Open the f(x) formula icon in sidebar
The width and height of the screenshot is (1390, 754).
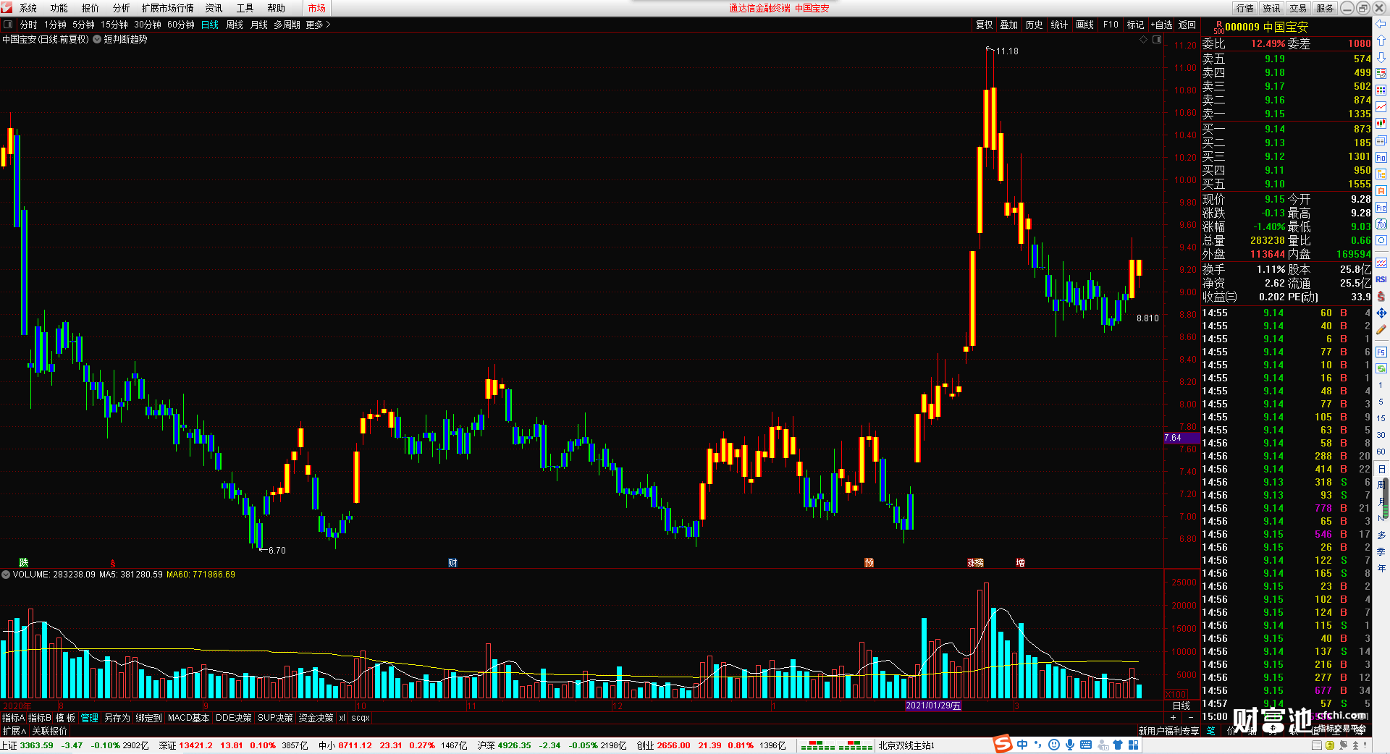click(1381, 224)
